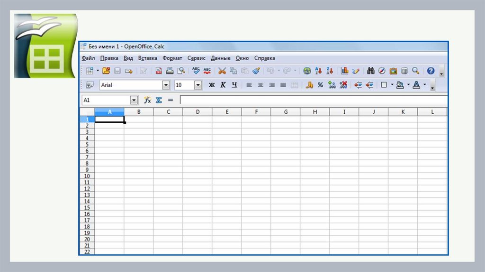
Task: Toggle the Navigator compass icon
Action: (x=382, y=71)
